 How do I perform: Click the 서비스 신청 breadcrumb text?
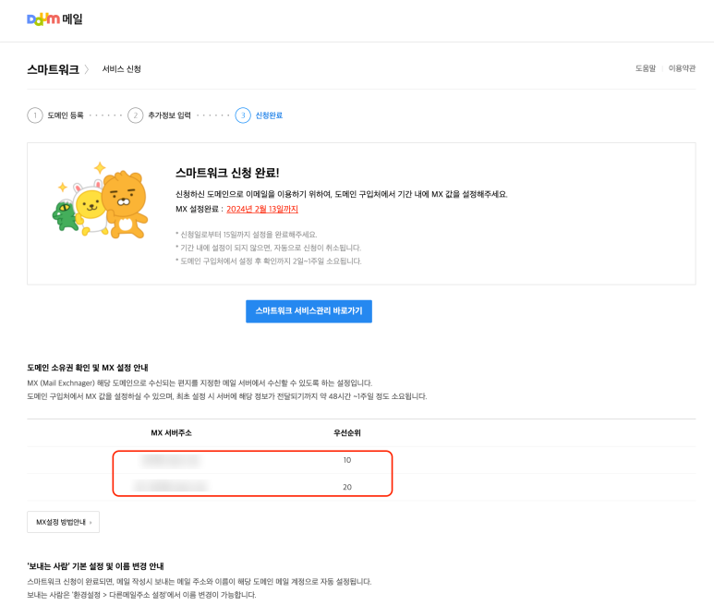[x=121, y=68]
